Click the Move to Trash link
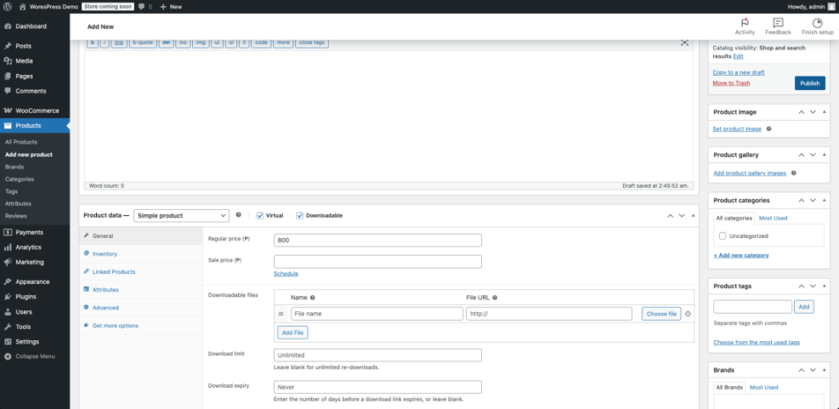This screenshot has height=409, width=839. coord(731,83)
